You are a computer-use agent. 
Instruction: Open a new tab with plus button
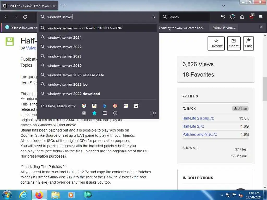point(64,6)
